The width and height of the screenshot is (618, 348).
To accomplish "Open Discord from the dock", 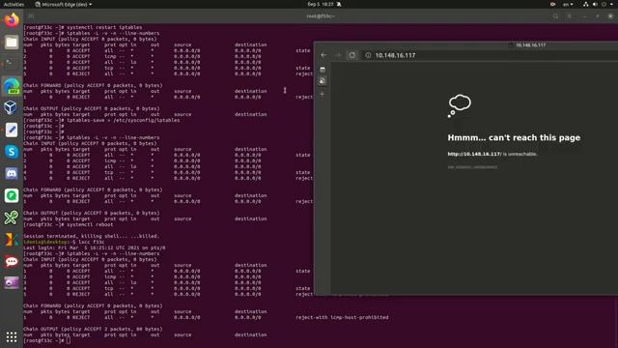I will click(x=12, y=174).
